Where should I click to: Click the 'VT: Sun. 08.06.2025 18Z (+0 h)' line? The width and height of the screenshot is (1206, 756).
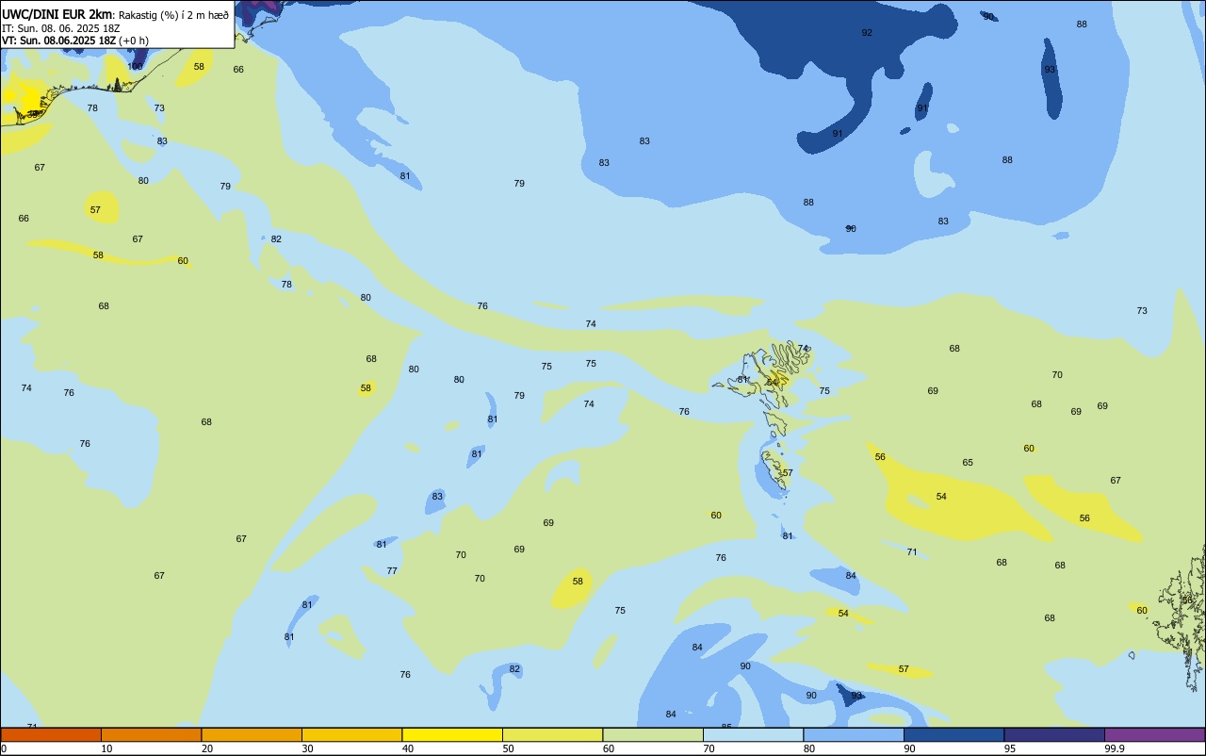[x=74, y=41]
